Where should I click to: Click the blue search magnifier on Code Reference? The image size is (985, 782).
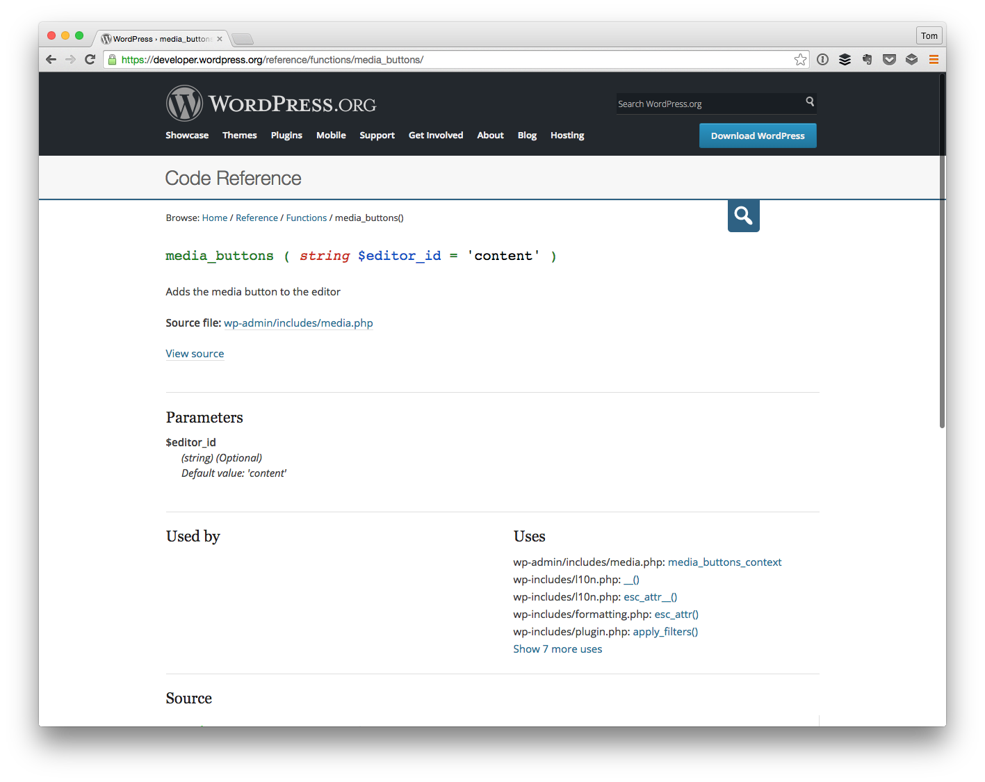(x=743, y=215)
